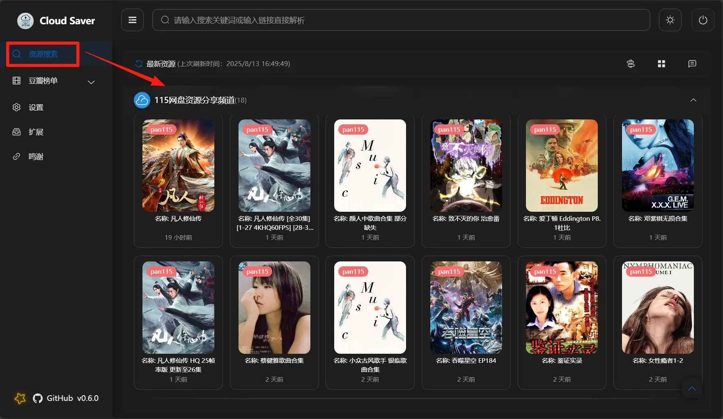723x419 pixels.
Task: Expand the 豆瓣榜单 menu chevron
Action: point(91,82)
